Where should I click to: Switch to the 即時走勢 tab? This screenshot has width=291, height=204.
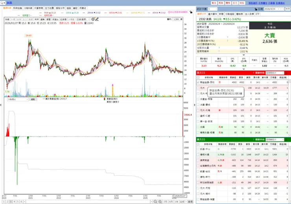click(x=18, y=8)
